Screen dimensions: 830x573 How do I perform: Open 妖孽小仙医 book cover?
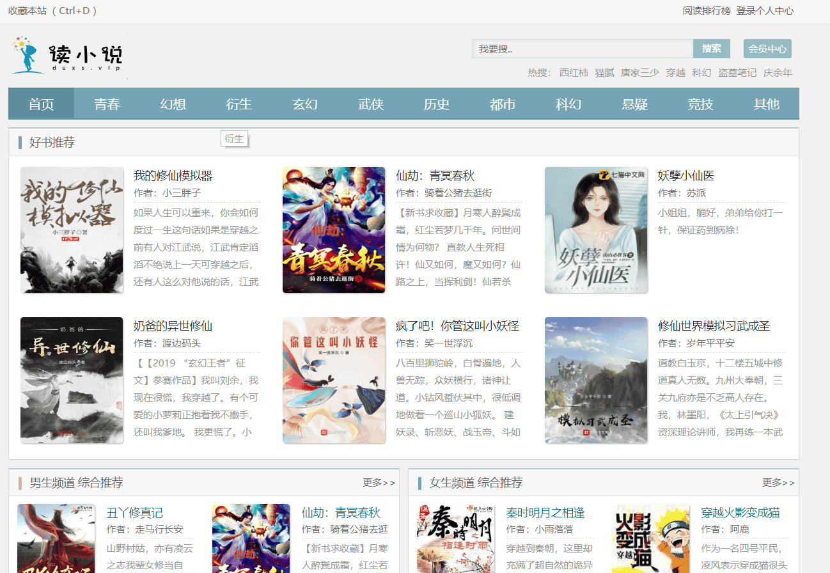[596, 230]
